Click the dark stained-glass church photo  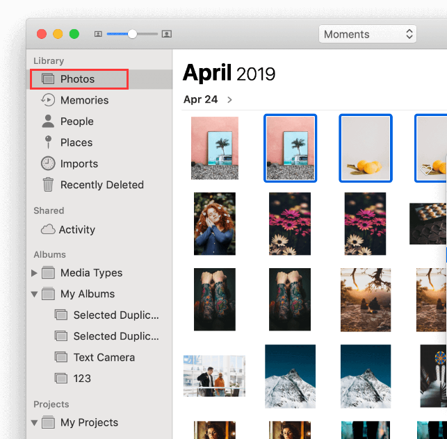(x=433, y=376)
